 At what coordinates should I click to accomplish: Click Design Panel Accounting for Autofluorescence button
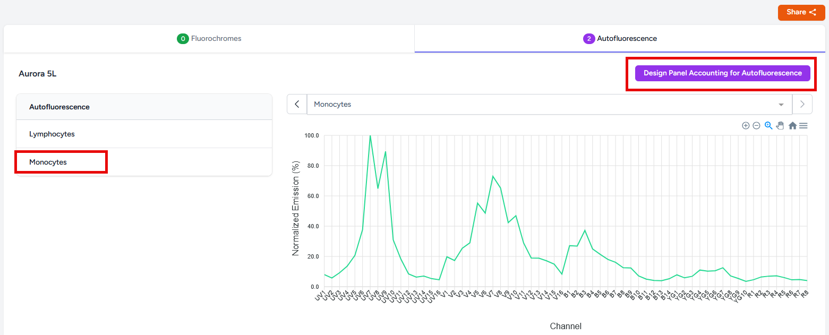[722, 73]
